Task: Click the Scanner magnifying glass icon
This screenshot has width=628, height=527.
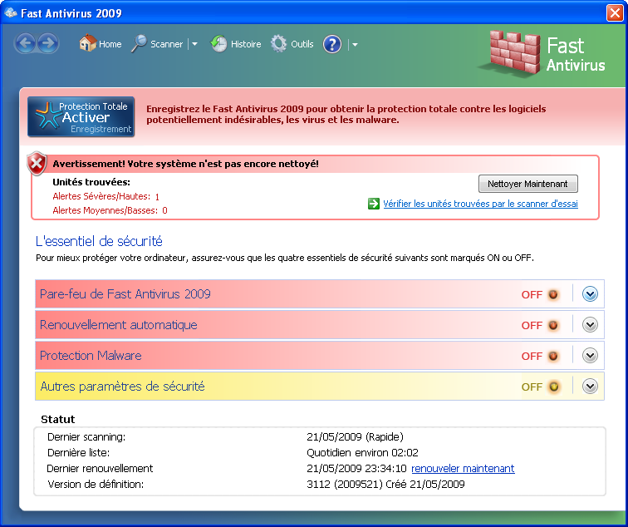Action: (139, 43)
